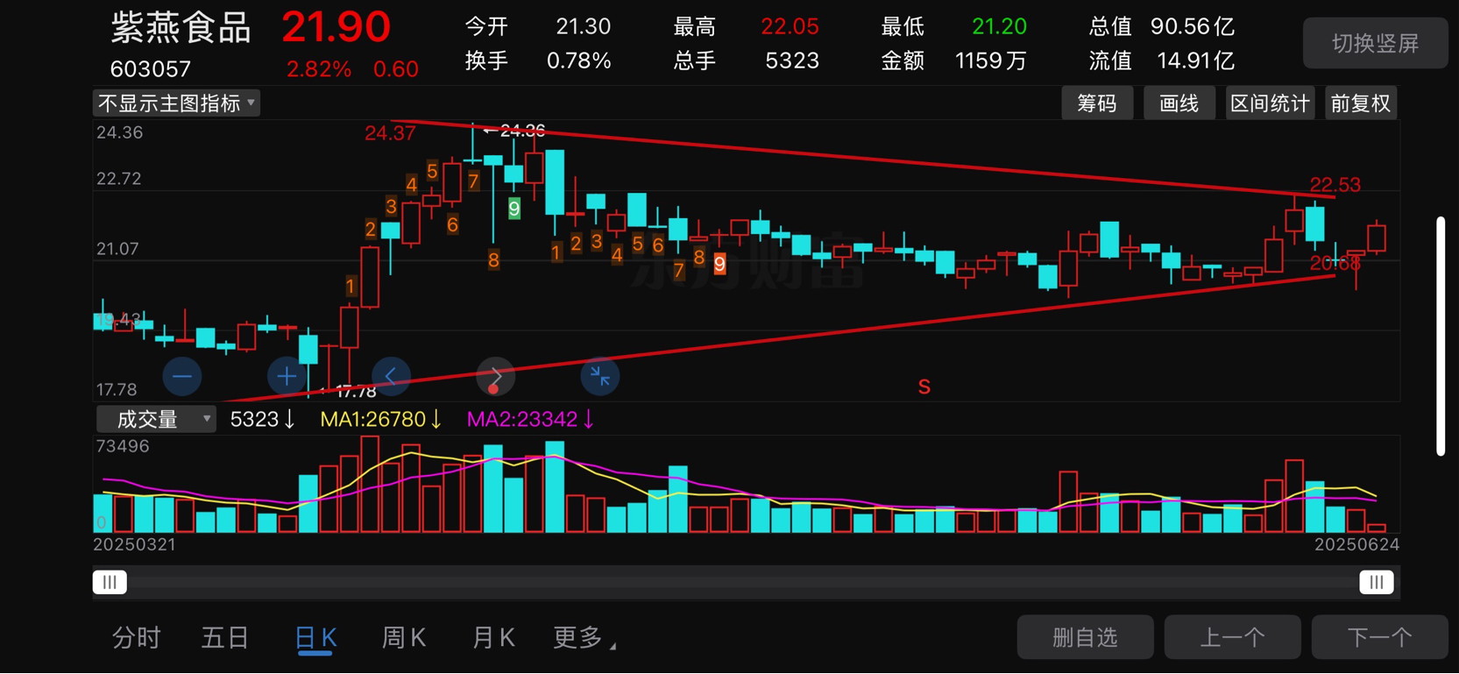Image resolution: width=1459 pixels, height=674 pixels.
Task: Click the 24.37 high price label
Action: click(390, 133)
